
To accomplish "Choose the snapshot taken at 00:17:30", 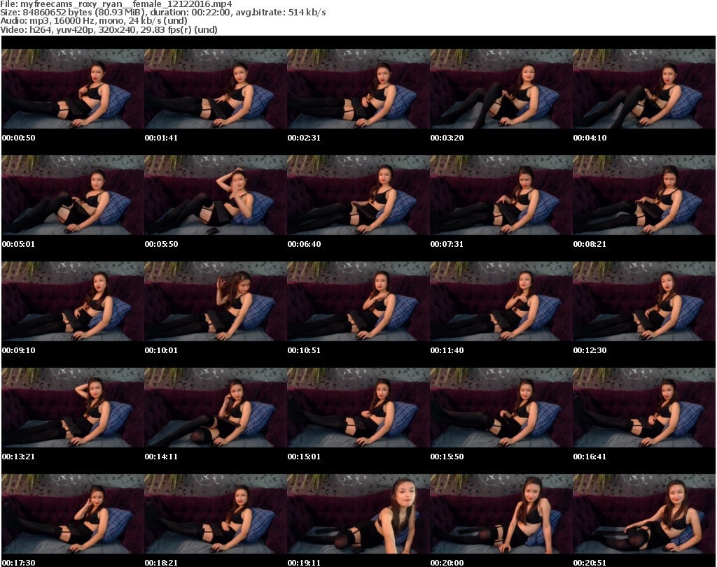I will click(73, 515).
